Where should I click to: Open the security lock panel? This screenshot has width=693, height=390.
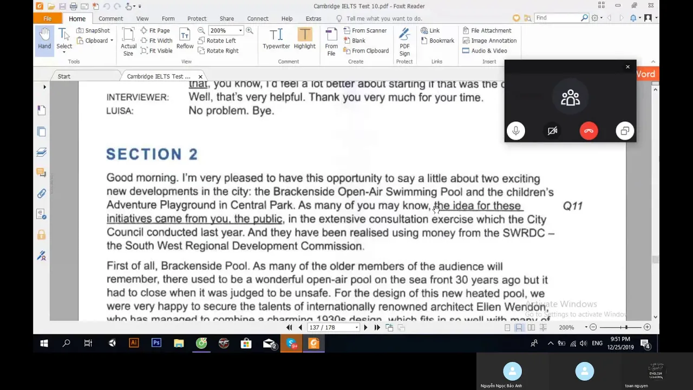click(x=42, y=235)
